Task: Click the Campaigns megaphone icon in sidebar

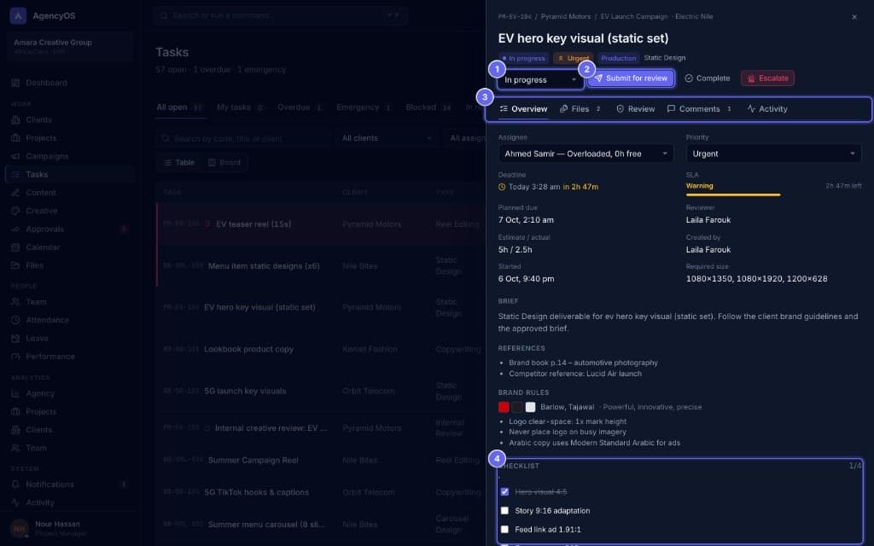Action: [15, 157]
